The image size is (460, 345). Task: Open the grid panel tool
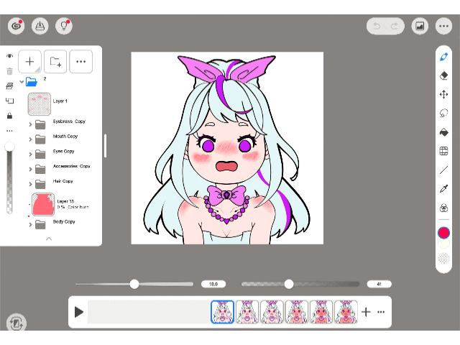444,151
